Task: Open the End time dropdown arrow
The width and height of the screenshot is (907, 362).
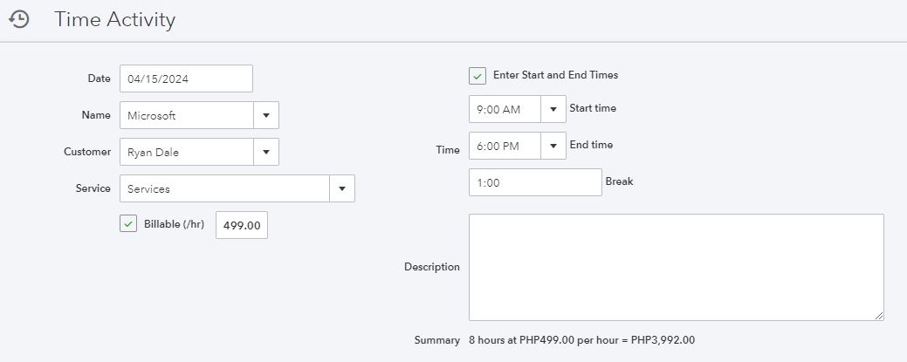Action: click(x=553, y=146)
